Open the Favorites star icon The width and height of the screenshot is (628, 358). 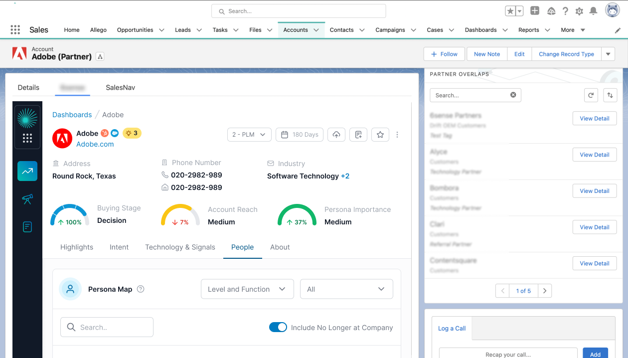(x=510, y=11)
